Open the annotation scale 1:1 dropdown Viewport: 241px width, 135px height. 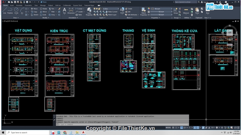point(213,128)
